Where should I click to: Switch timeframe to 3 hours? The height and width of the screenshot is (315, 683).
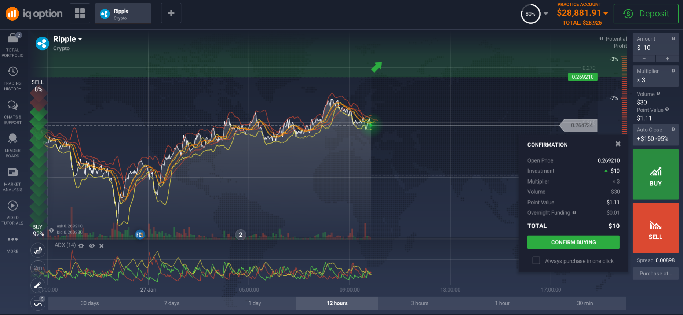pyautogui.click(x=420, y=303)
